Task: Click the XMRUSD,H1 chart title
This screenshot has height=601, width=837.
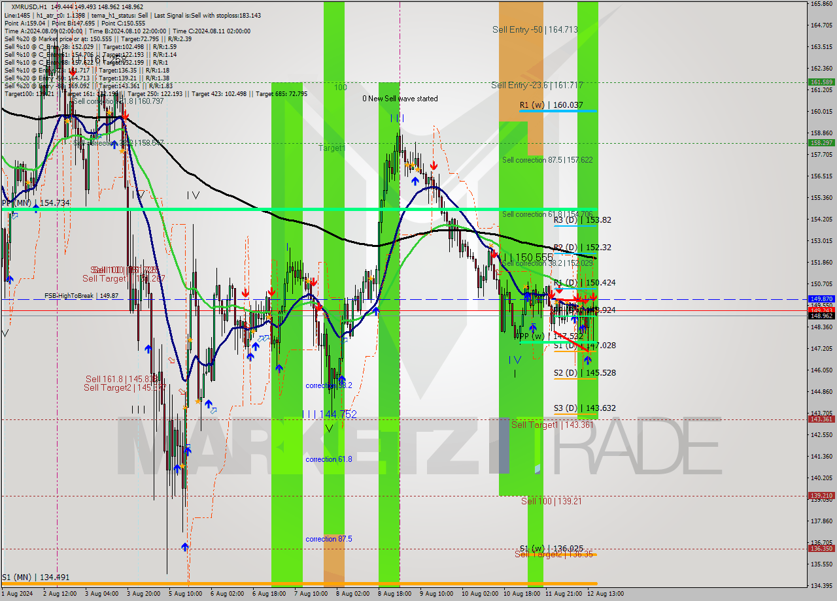Action: tap(29, 7)
